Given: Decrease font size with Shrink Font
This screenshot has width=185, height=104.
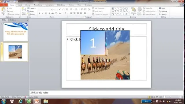Looking at the screenshot, I should [x=63, y=10].
